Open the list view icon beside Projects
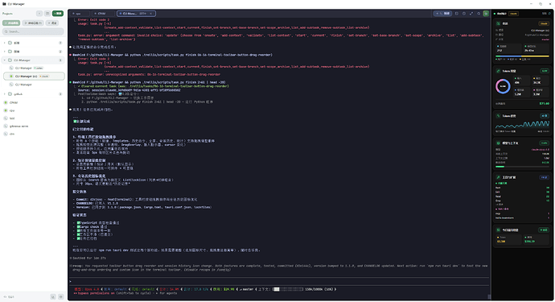Viewport: 555px width, 302px height. [x=47, y=14]
